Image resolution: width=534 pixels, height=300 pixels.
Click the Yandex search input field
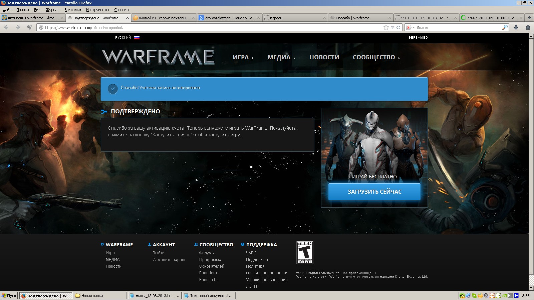click(459, 27)
